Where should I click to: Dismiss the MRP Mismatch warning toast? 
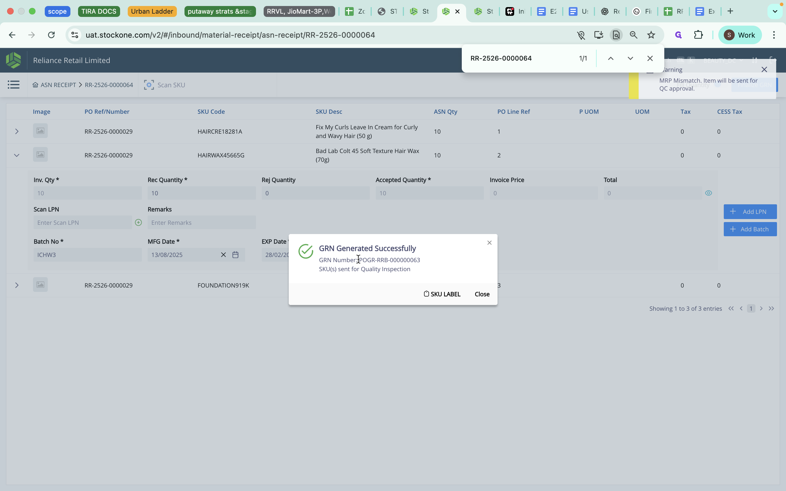(x=764, y=70)
